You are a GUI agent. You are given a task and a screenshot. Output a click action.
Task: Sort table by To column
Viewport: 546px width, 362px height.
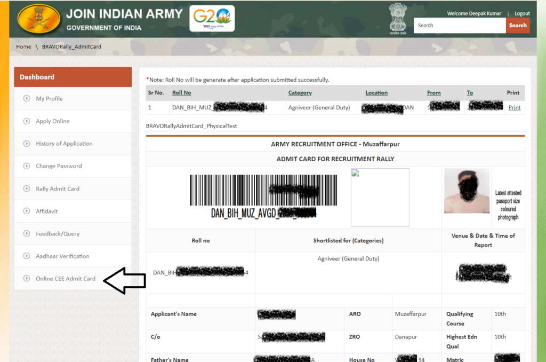pos(470,93)
